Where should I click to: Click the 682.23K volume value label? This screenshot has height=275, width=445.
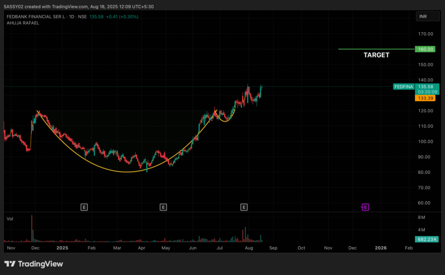(x=427, y=239)
